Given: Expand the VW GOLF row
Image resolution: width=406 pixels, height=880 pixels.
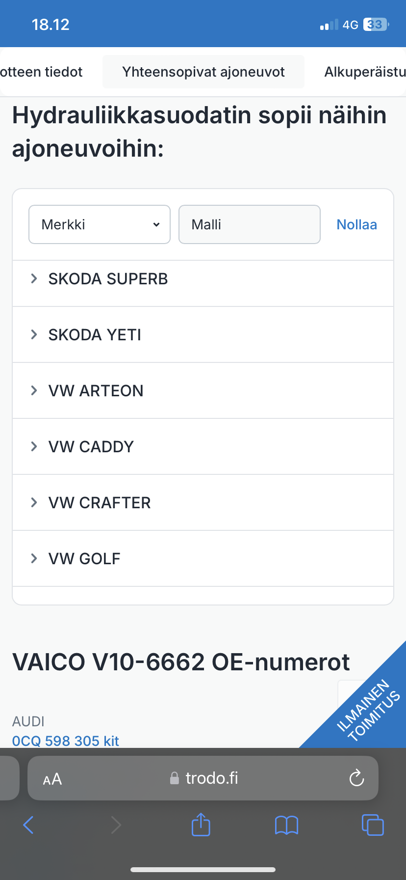Looking at the screenshot, I should 84,559.
